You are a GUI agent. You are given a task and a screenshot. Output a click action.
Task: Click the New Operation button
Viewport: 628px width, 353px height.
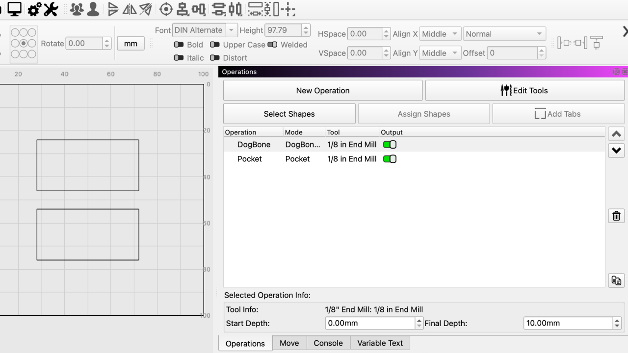322,91
